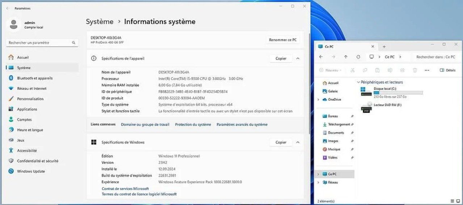463x205 pixels.
Task: Add a new Explorer tab
Action: [384, 47]
